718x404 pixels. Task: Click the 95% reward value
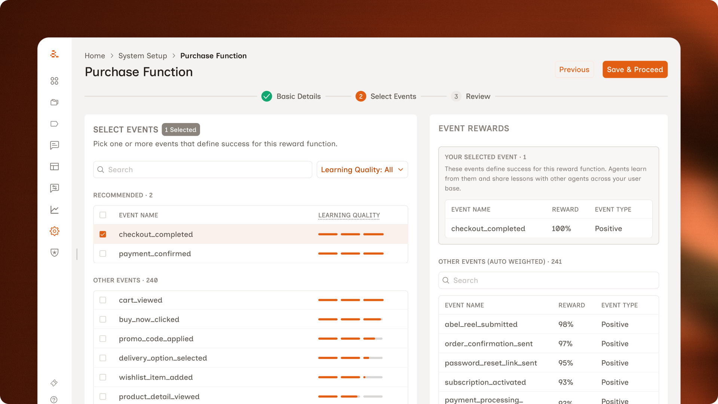565,363
